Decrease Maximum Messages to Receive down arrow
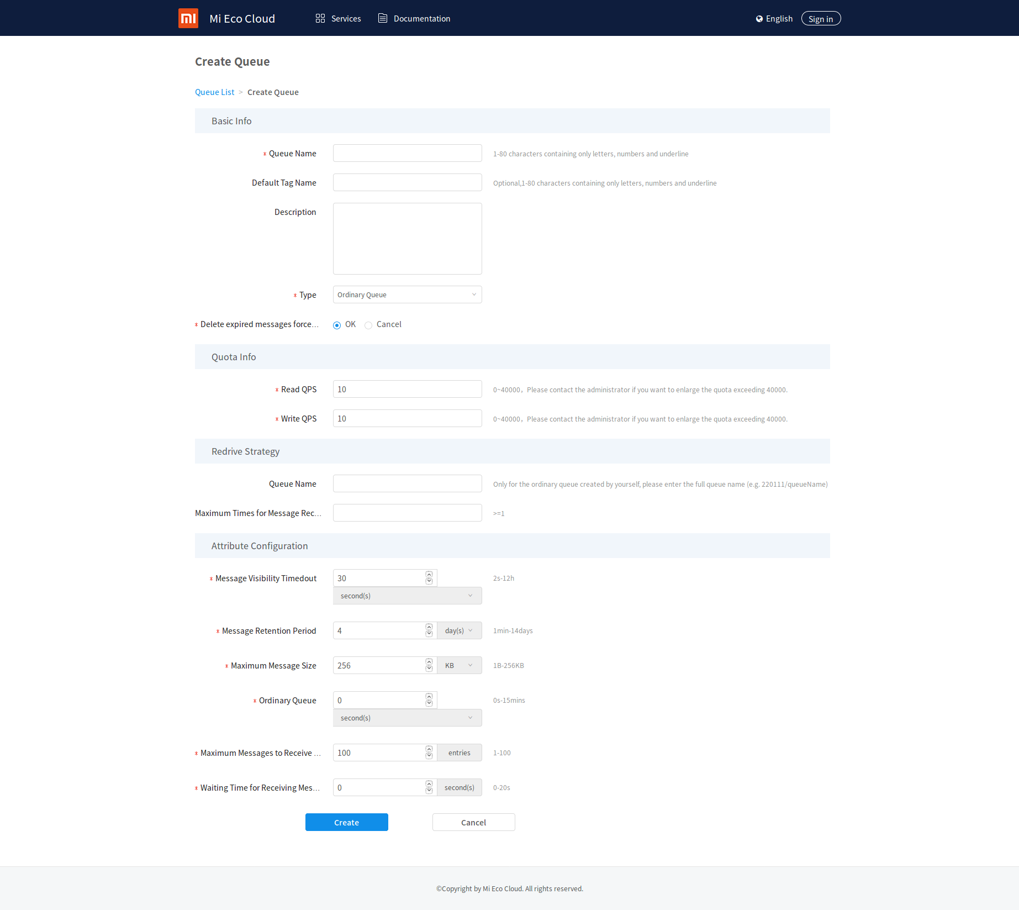This screenshot has width=1019, height=910. pyautogui.click(x=429, y=756)
